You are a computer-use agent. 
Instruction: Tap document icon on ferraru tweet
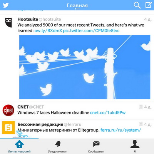pos(141,124)
